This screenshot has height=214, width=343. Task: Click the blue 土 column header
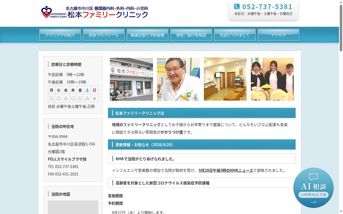click(x=87, y=90)
